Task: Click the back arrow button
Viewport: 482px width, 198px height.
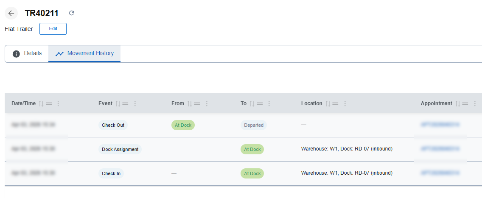Action: click(11, 13)
